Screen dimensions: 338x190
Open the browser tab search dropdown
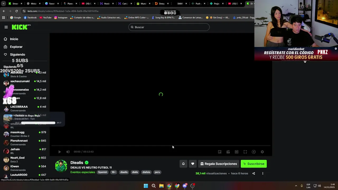pos(3,4)
